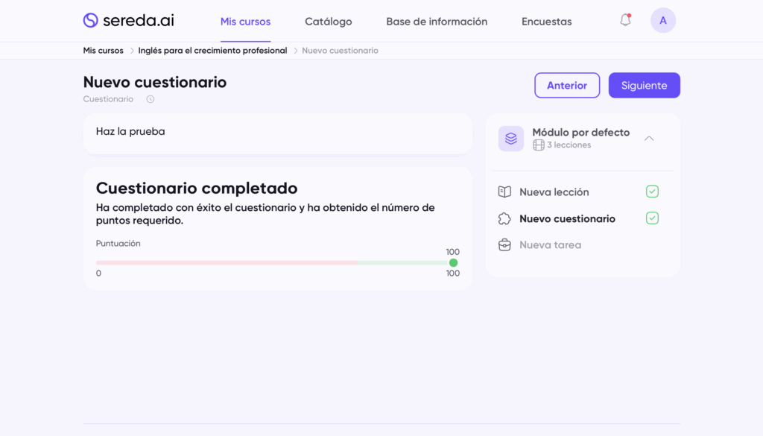The height and width of the screenshot is (436, 763).
Task: Click the sereda.ai logo
Action: pyautogui.click(x=128, y=21)
